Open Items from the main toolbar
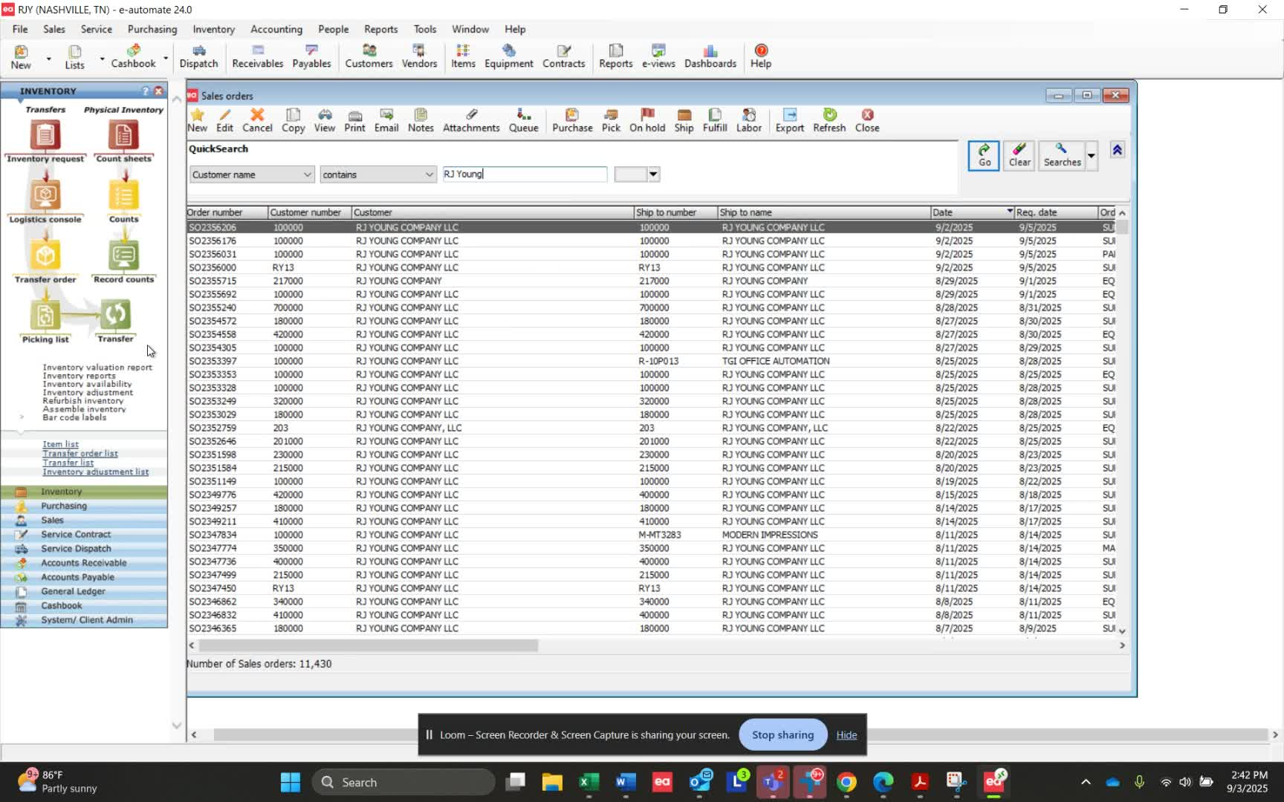Screen dimensions: 1284x802 [x=463, y=56]
